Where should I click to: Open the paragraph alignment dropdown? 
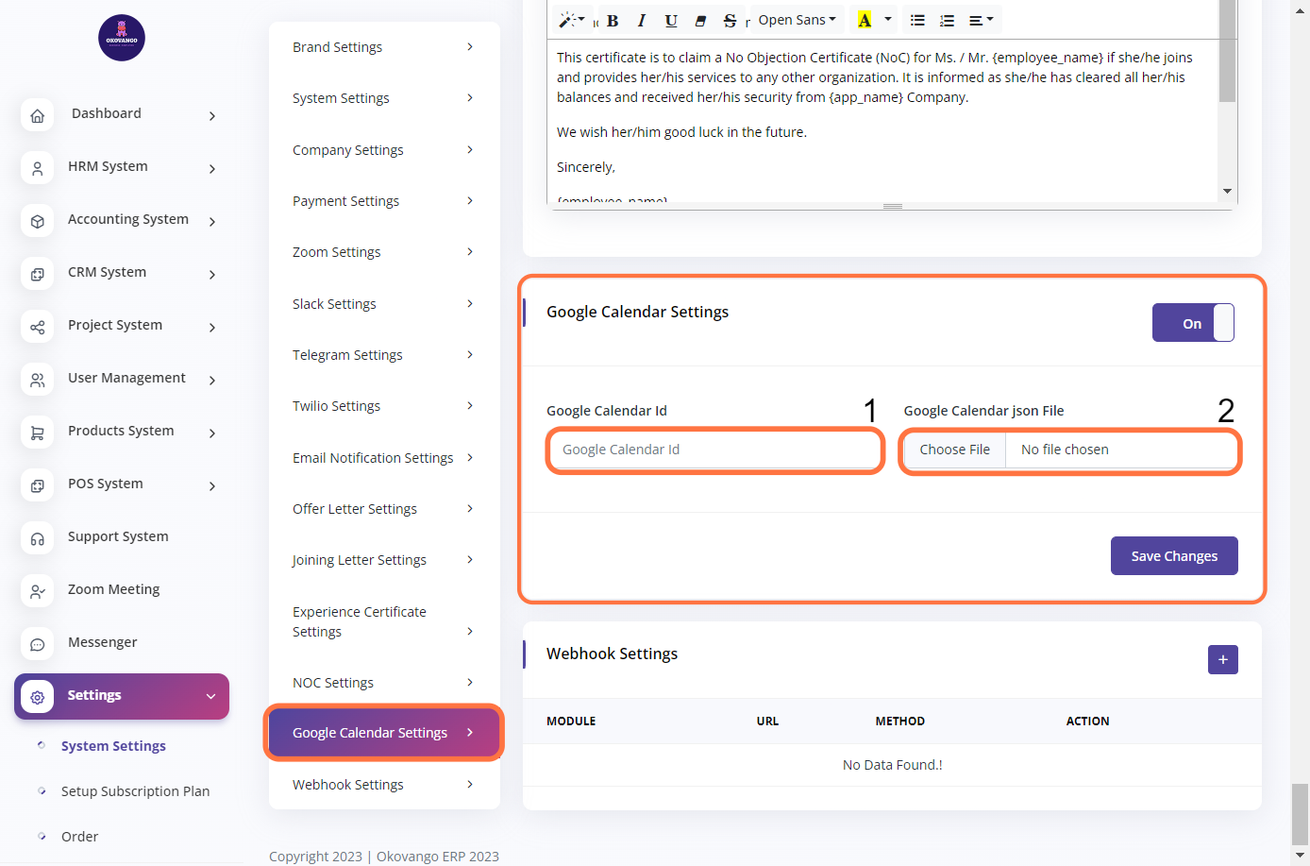(x=981, y=20)
